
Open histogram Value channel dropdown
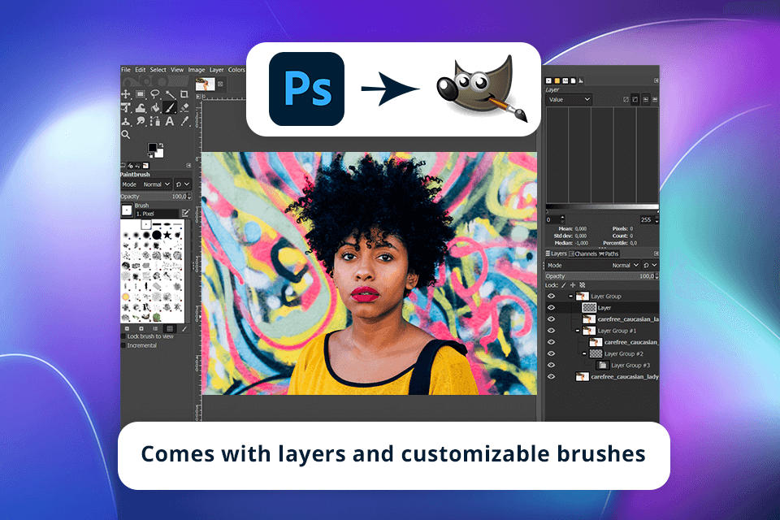(x=569, y=99)
